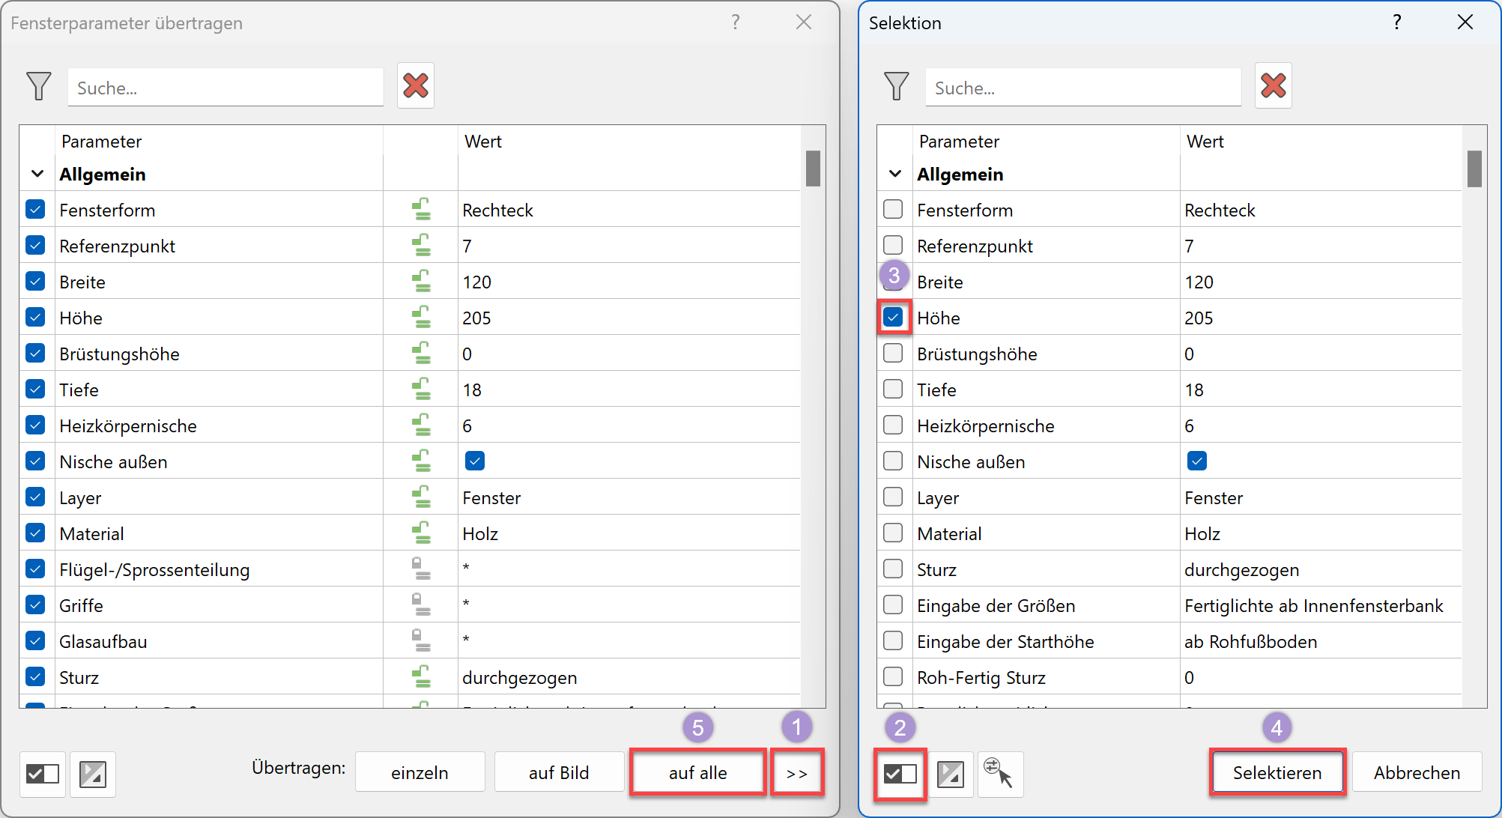This screenshot has height=818, width=1502.
Task: Collapse the Allgemein group in the left dialog
Action: [x=36, y=173]
